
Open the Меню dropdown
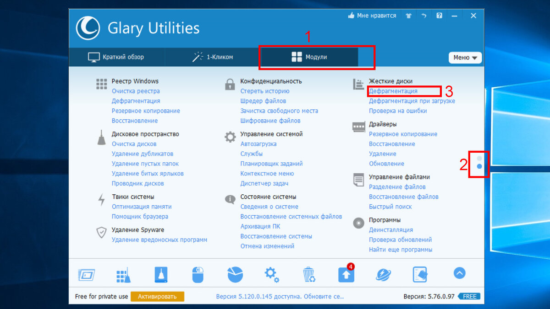click(x=465, y=58)
